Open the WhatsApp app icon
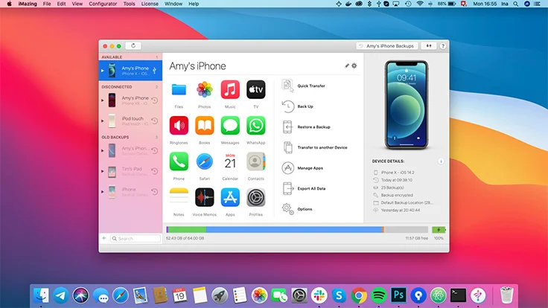The height and width of the screenshot is (308, 548). pyautogui.click(x=255, y=126)
